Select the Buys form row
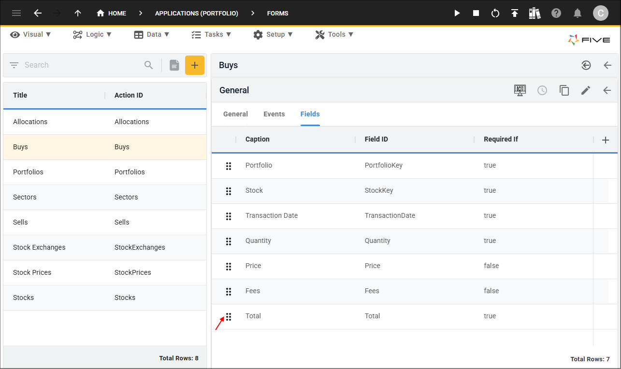 pos(105,147)
